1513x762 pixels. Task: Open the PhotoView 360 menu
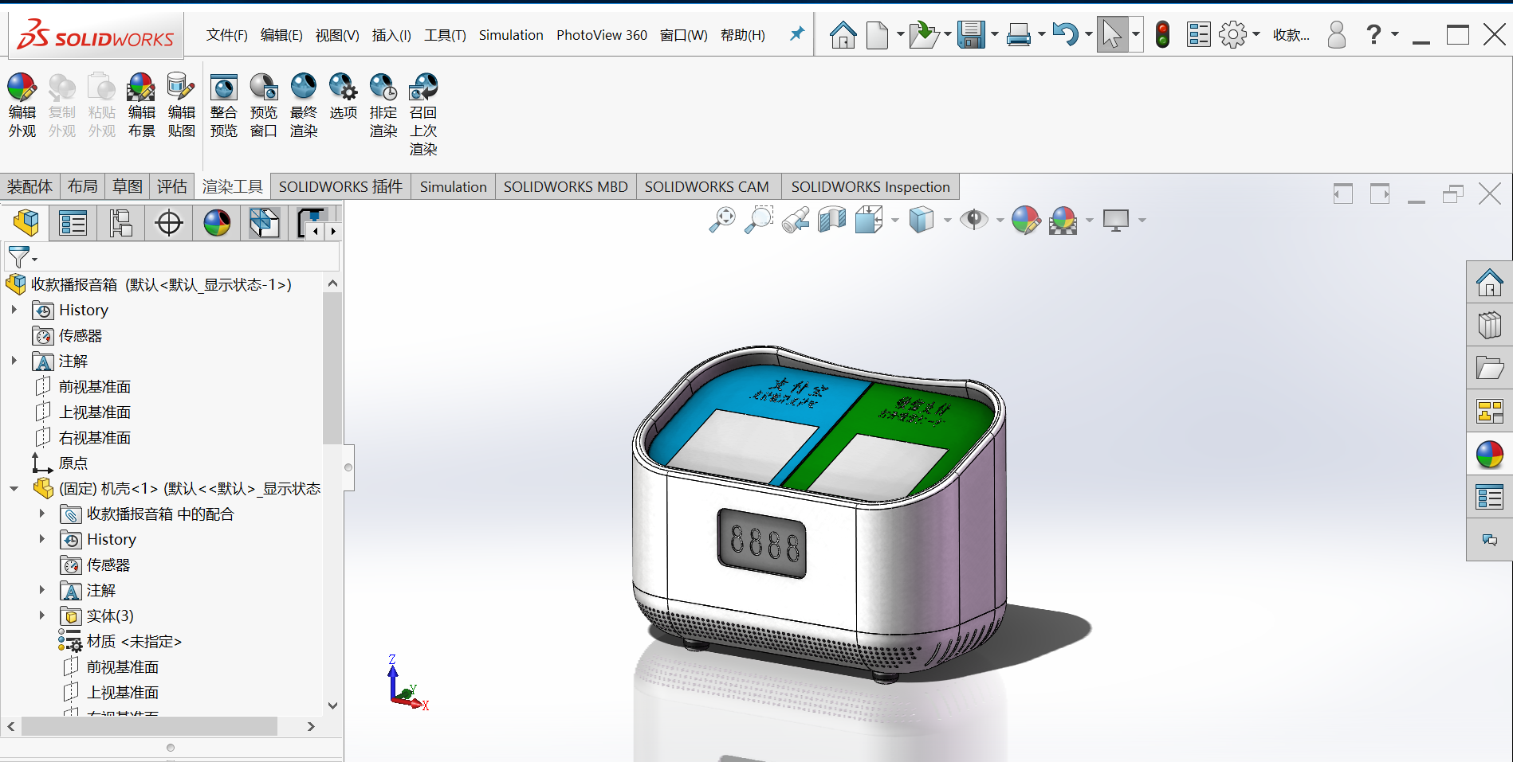(x=602, y=35)
